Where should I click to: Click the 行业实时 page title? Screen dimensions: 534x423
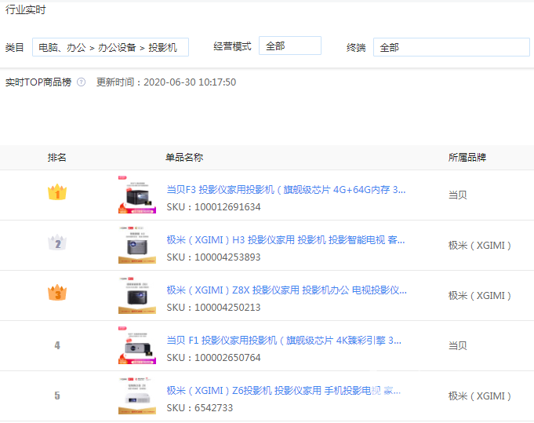[26, 9]
